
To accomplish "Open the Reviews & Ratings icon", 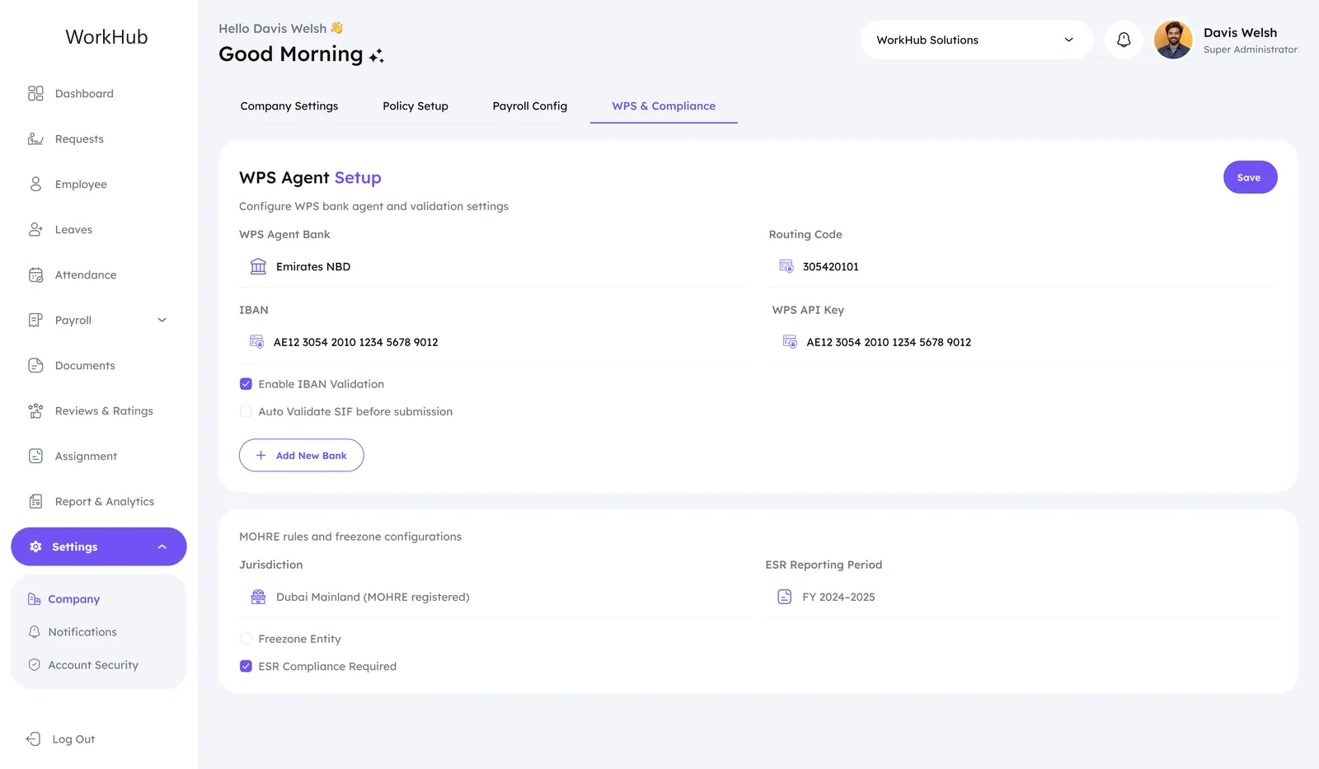I will click(35, 410).
